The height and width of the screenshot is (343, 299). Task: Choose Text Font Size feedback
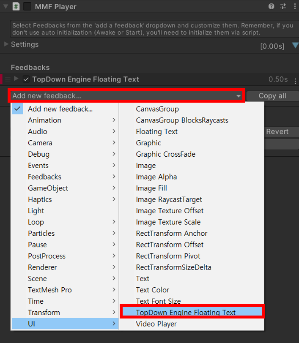click(x=192, y=301)
